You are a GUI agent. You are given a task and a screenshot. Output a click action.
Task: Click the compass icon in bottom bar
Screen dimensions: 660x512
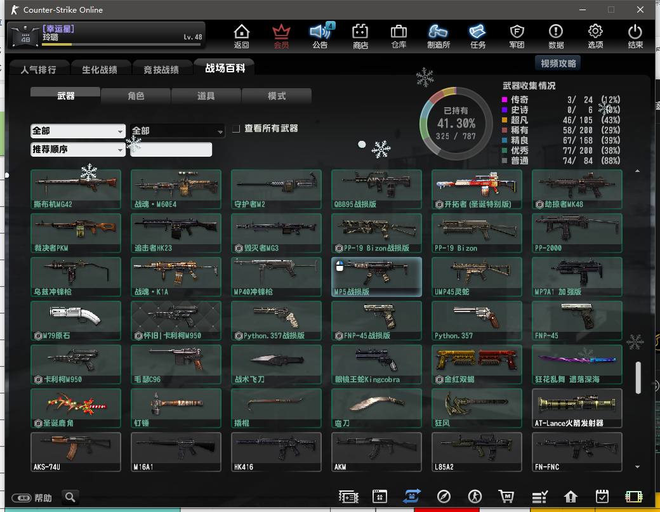click(x=444, y=497)
